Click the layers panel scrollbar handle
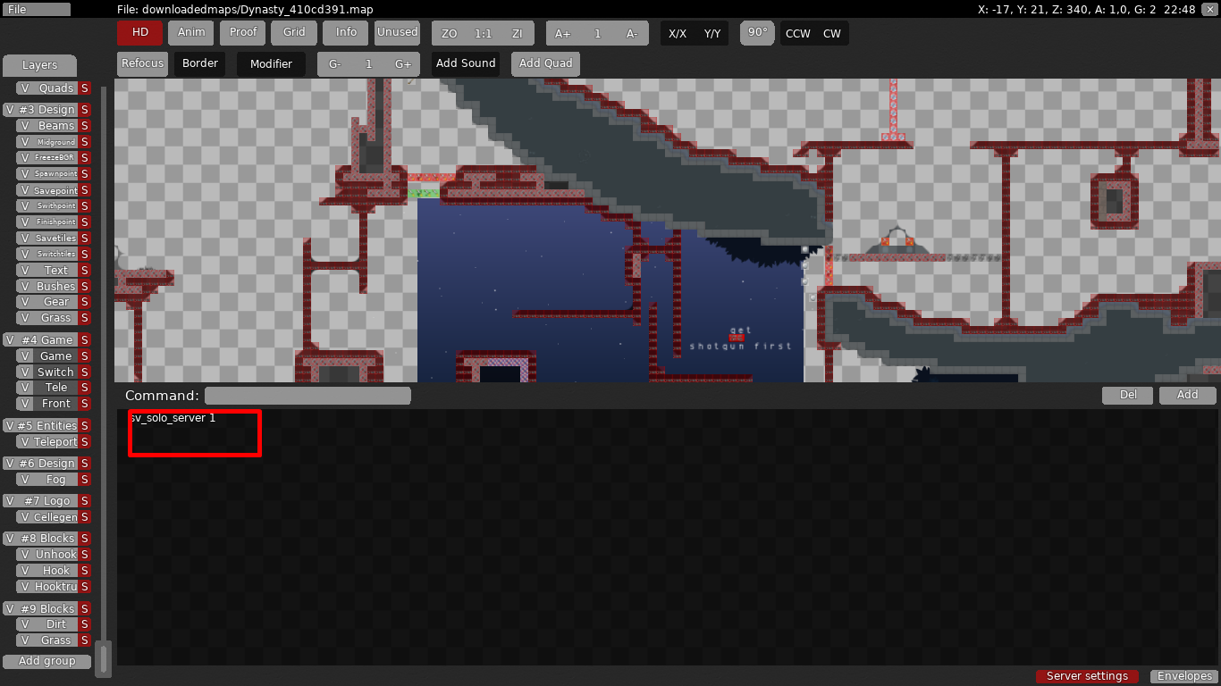Viewport: 1221px width, 686px height. coord(103,658)
